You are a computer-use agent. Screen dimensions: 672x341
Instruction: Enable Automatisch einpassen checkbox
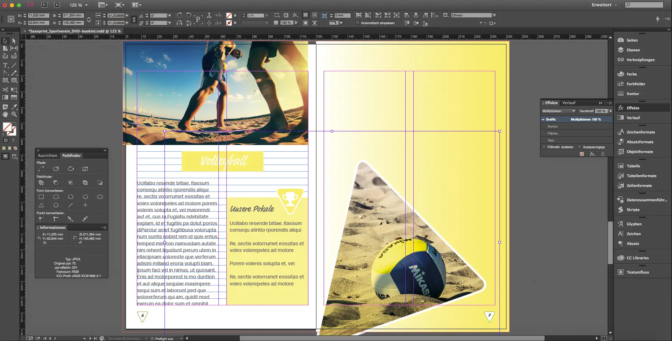[x=358, y=23]
